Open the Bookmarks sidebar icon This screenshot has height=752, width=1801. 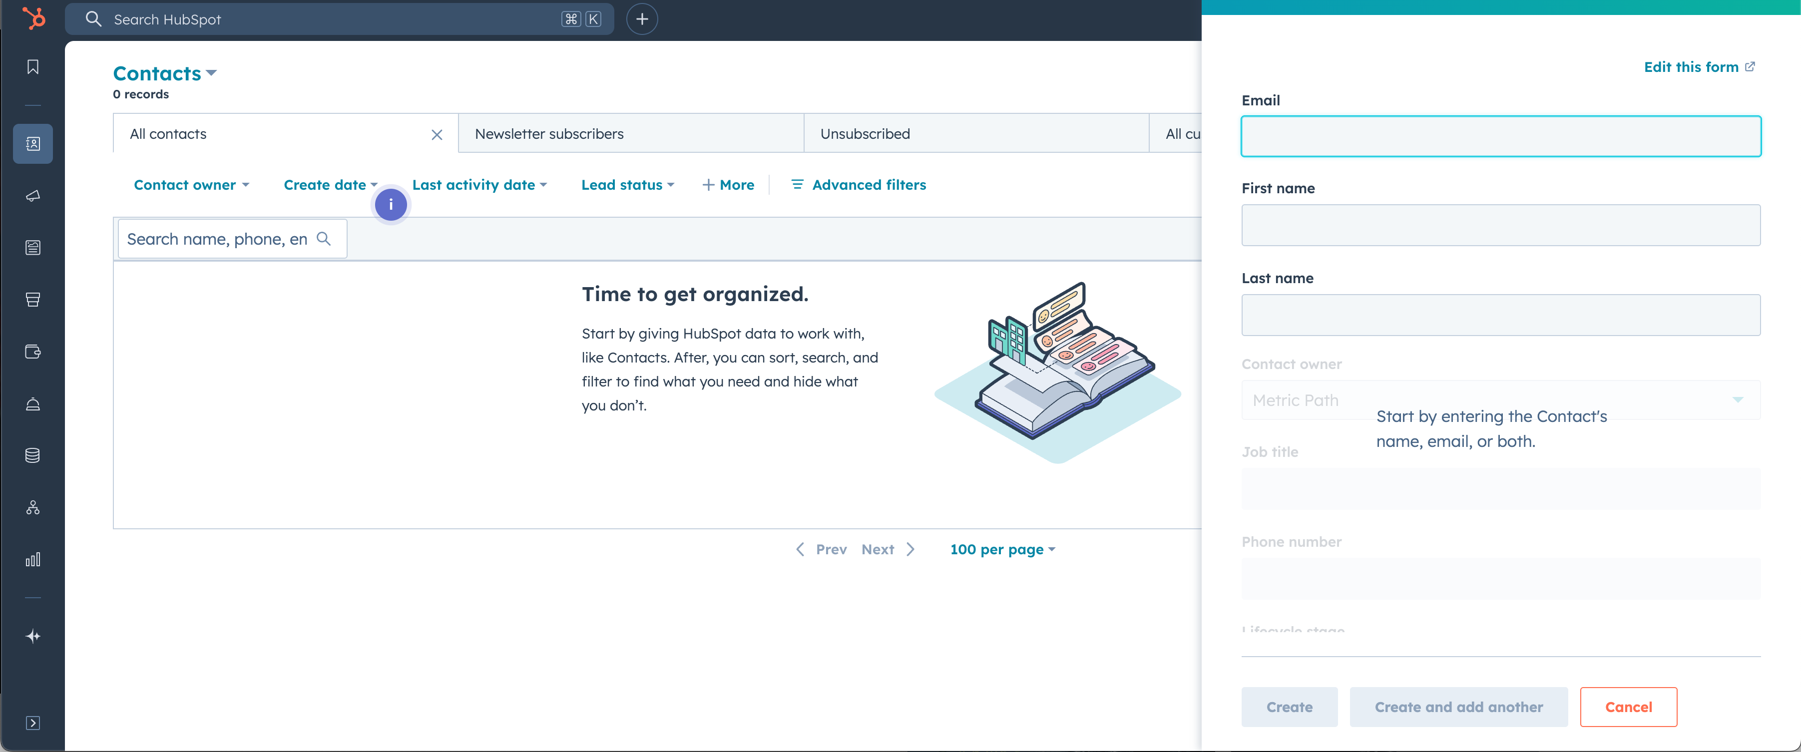pyautogui.click(x=33, y=66)
